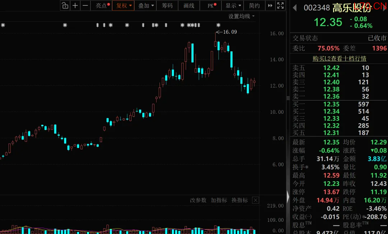This screenshot has height=234, width=388.
Task: Click the 均价 value 12.29
Action: [378, 142]
